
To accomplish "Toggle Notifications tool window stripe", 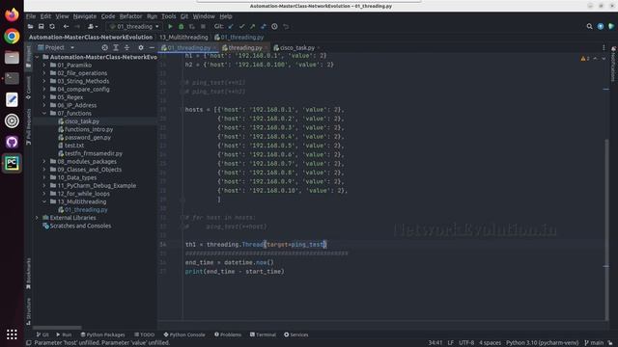I will pos(613,65).
